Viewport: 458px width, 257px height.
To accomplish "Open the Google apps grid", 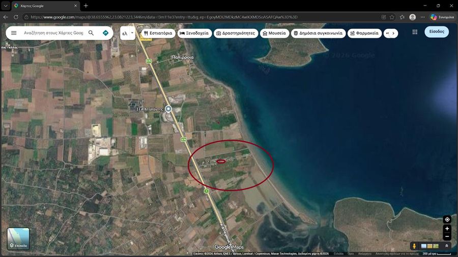I will tap(415, 32).
